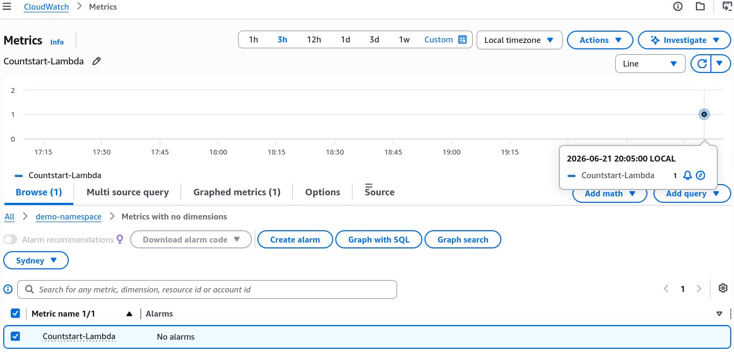The height and width of the screenshot is (352, 734).
Task: Go to previous page of metrics
Action: [666, 289]
